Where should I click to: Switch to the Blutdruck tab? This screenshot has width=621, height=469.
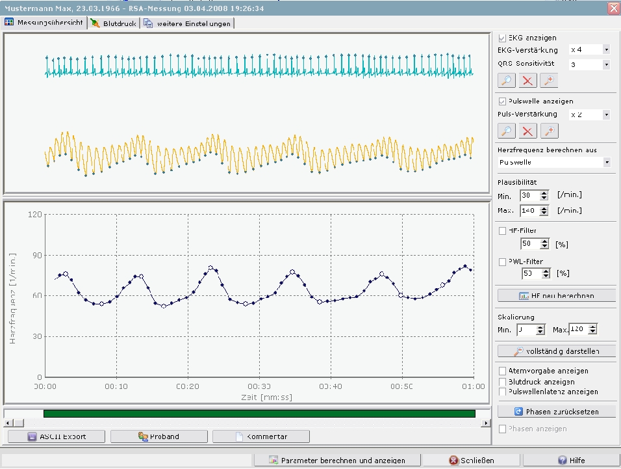tap(114, 23)
